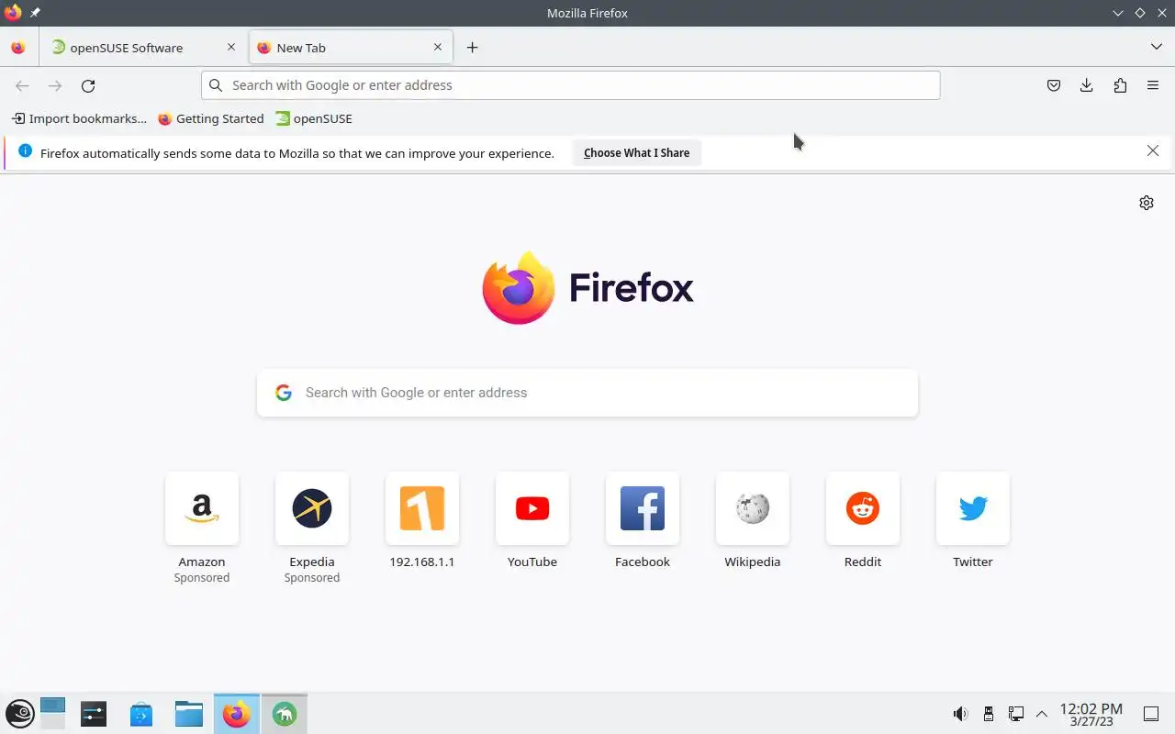Open the openSUSE application launcher
This screenshot has width=1175, height=734.
[x=20, y=714]
